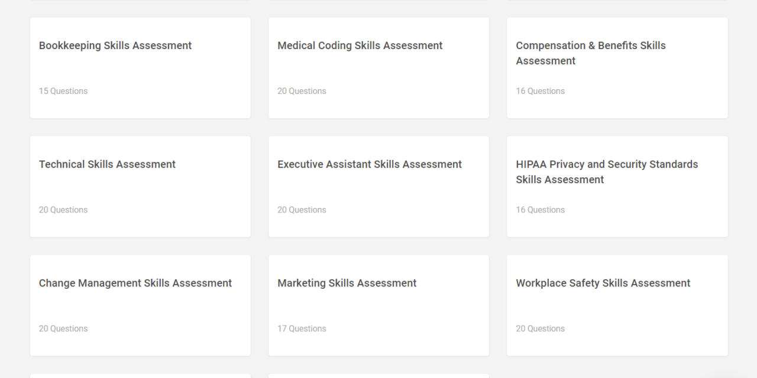757x378 pixels.
Task: Open the Compensation & Benefits Skills Assessment
Action: 590,53
